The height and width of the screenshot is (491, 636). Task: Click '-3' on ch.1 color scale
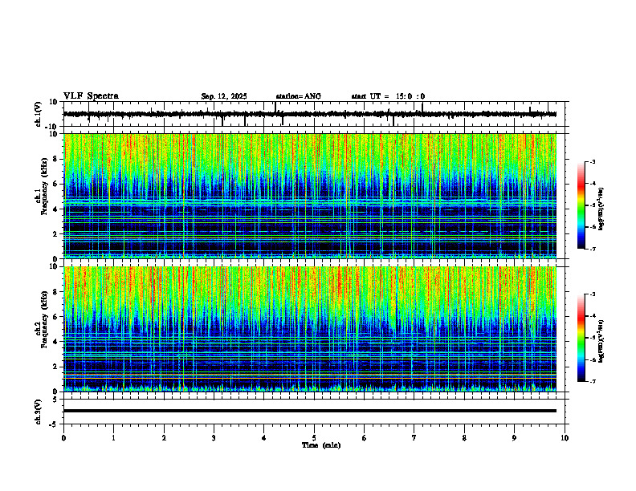click(x=593, y=161)
